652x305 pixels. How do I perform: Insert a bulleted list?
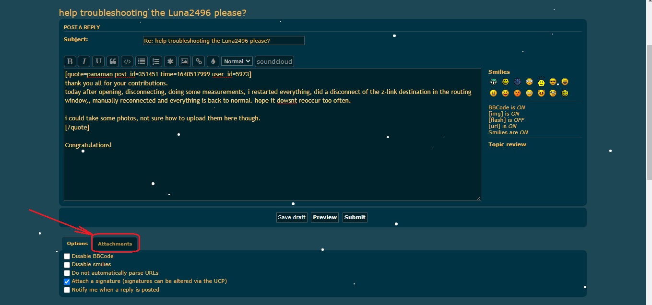pos(141,61)
